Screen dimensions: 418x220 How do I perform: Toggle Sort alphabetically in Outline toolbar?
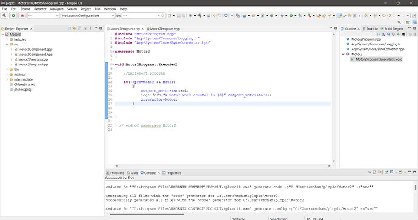[383, 34]
